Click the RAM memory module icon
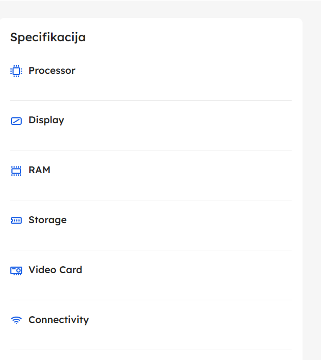The height and width of the screenshot is (360, 321). click(x=16, y=171)
